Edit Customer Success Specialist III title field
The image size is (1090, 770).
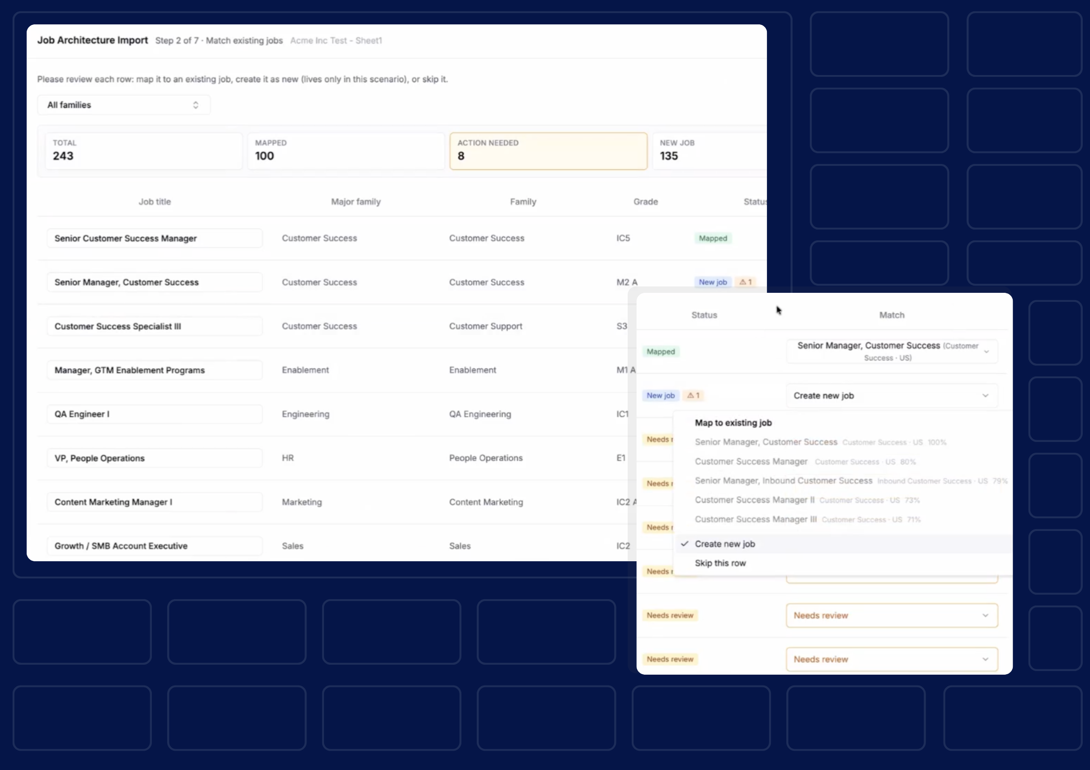155,326
